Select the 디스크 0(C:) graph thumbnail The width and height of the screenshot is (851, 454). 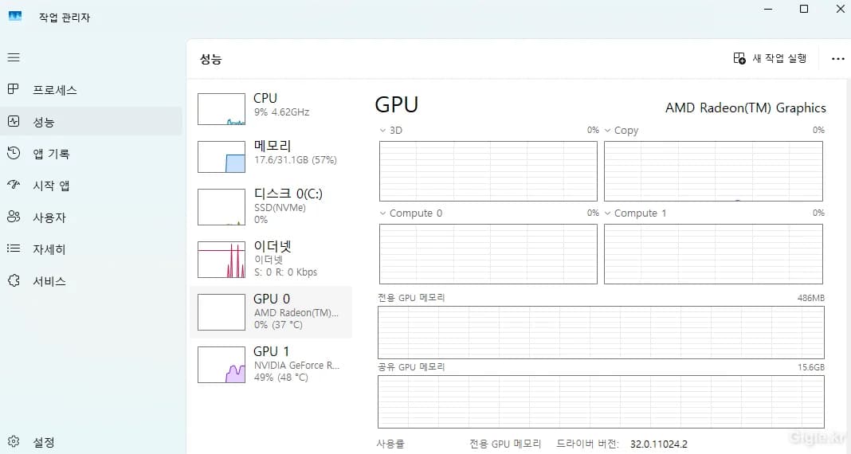click(x=222, y=206)
